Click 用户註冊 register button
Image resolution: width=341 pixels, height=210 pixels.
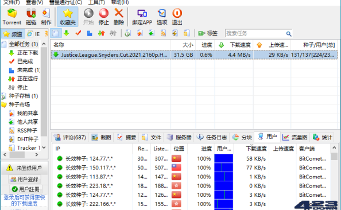click(x=26, y=189)
